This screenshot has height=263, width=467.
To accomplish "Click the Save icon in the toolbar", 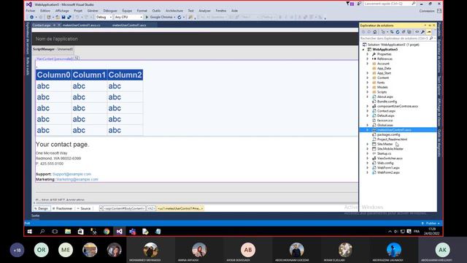I will point(63,17).
